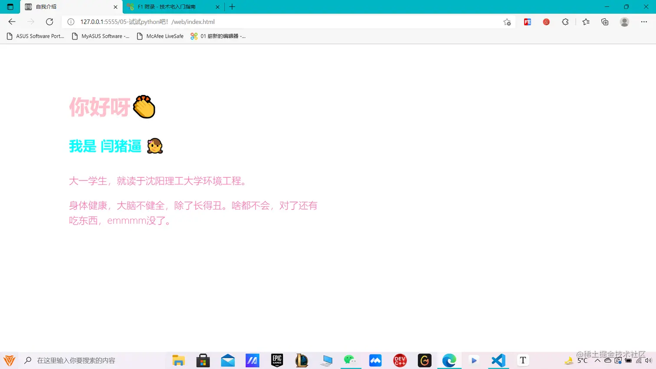Open the blue mountain-logo app on the taskbar
The width and height of the screenshot is (656, 369).
point(375,360)
